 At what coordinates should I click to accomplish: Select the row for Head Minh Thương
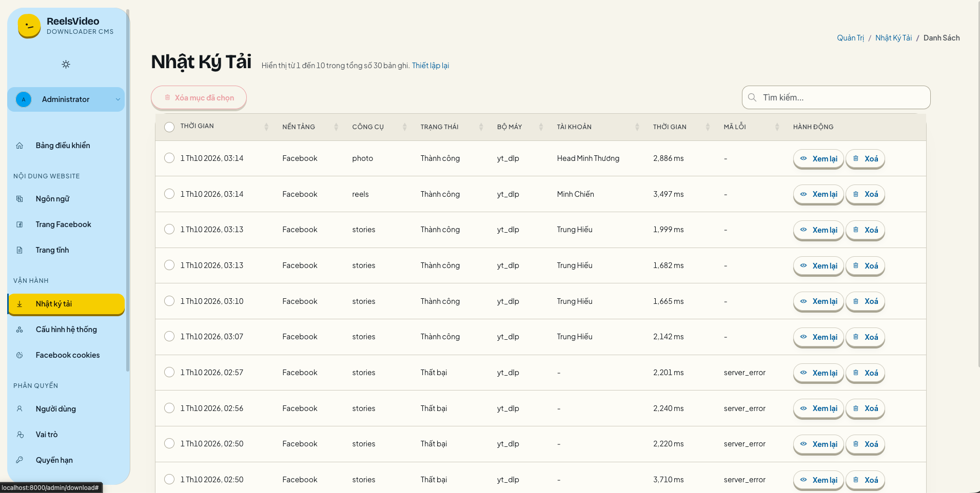point(169,158)
